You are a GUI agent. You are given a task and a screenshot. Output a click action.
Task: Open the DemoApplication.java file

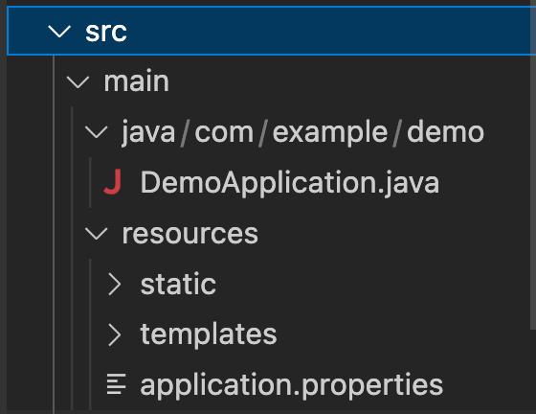290,183
